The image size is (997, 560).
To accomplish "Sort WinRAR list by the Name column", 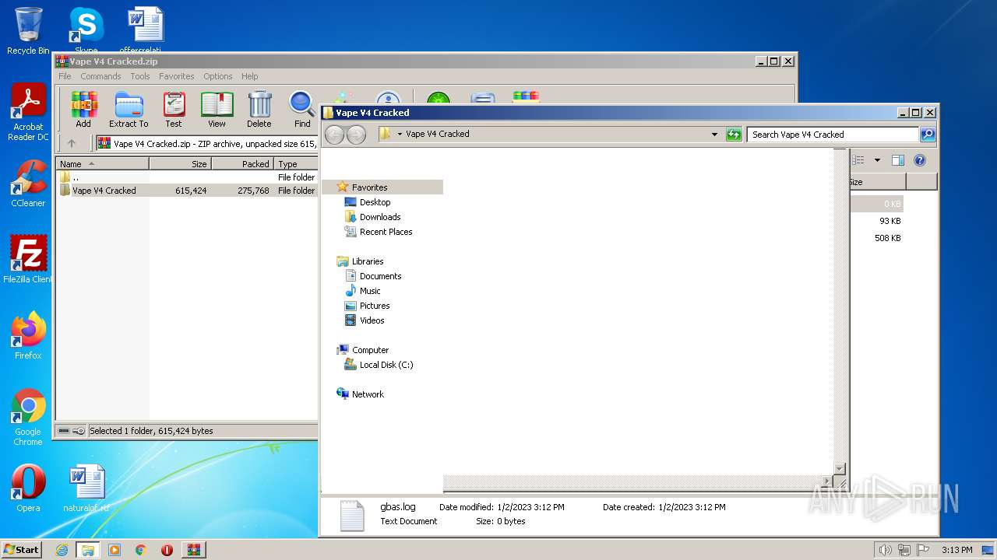I will [103, 164].
